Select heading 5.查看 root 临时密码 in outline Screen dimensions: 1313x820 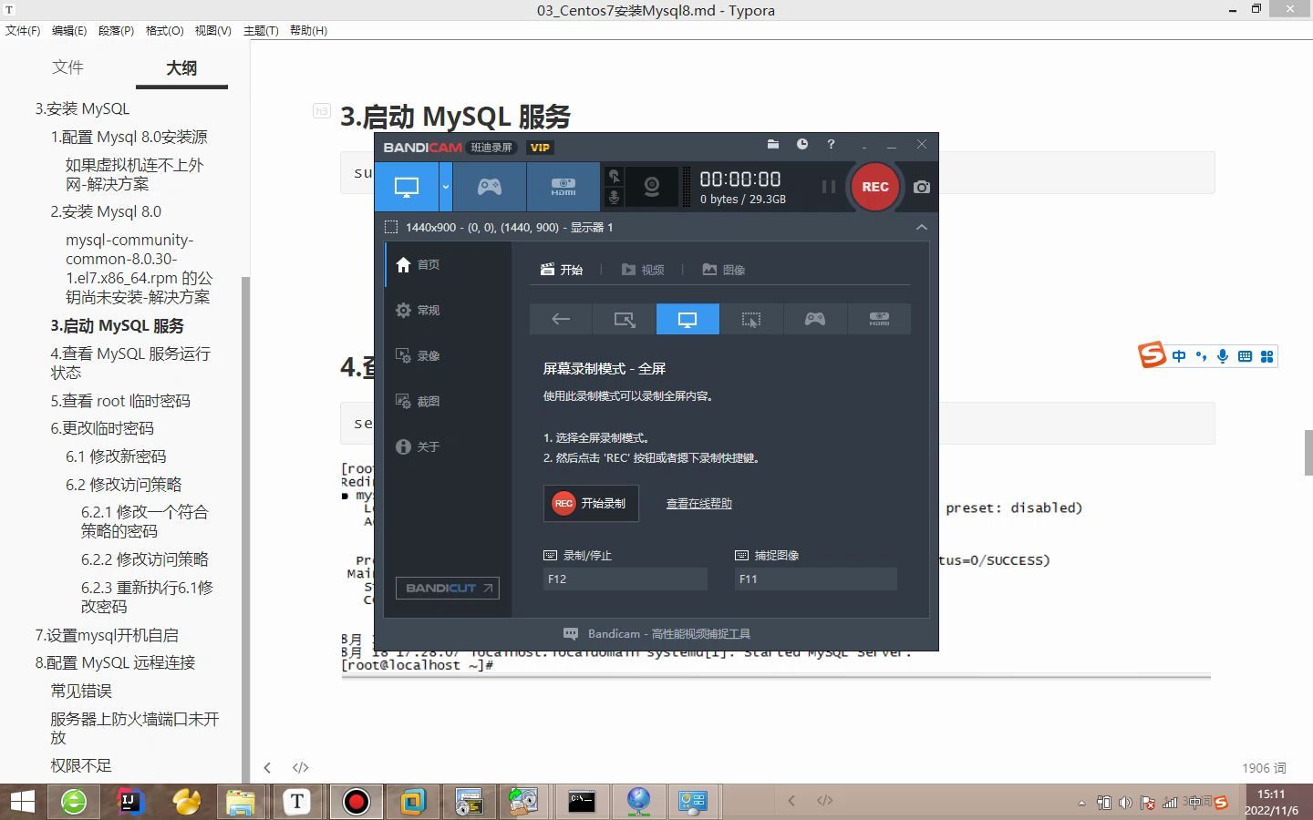pos(121,401)
